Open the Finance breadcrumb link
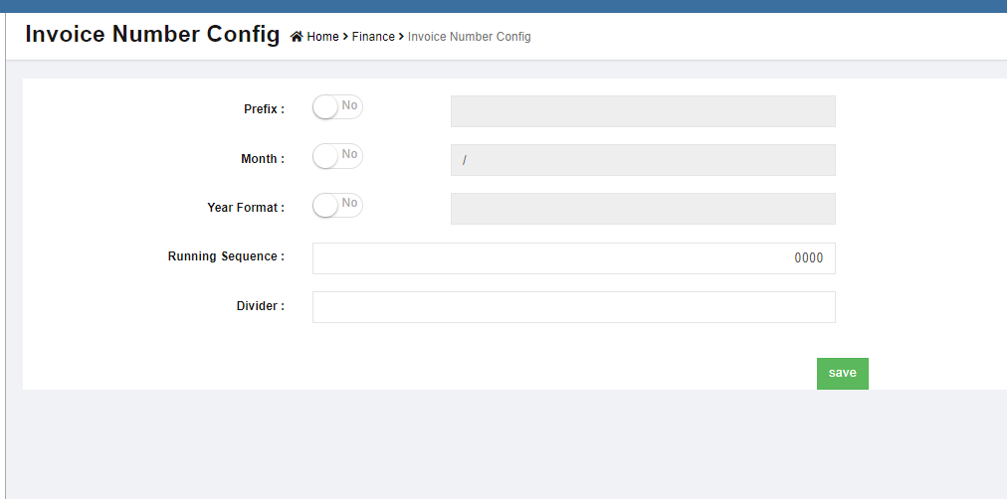Screen dimensions: 1007x499 click(x=373, y=37)
